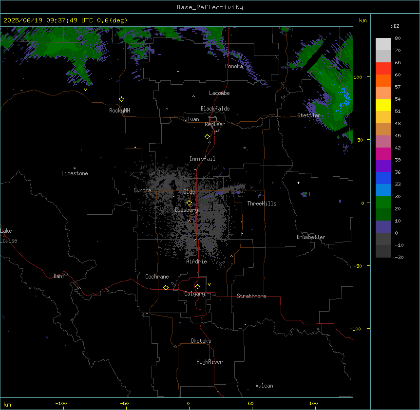Viewport: 420px width, 410px height.
Task: Click the -30 value at bottom of legend
Action: click(x=399, y=258)
